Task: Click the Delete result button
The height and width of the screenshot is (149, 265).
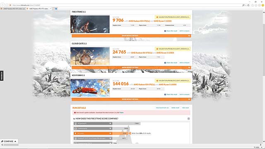Action: click(x=175, y=108)
